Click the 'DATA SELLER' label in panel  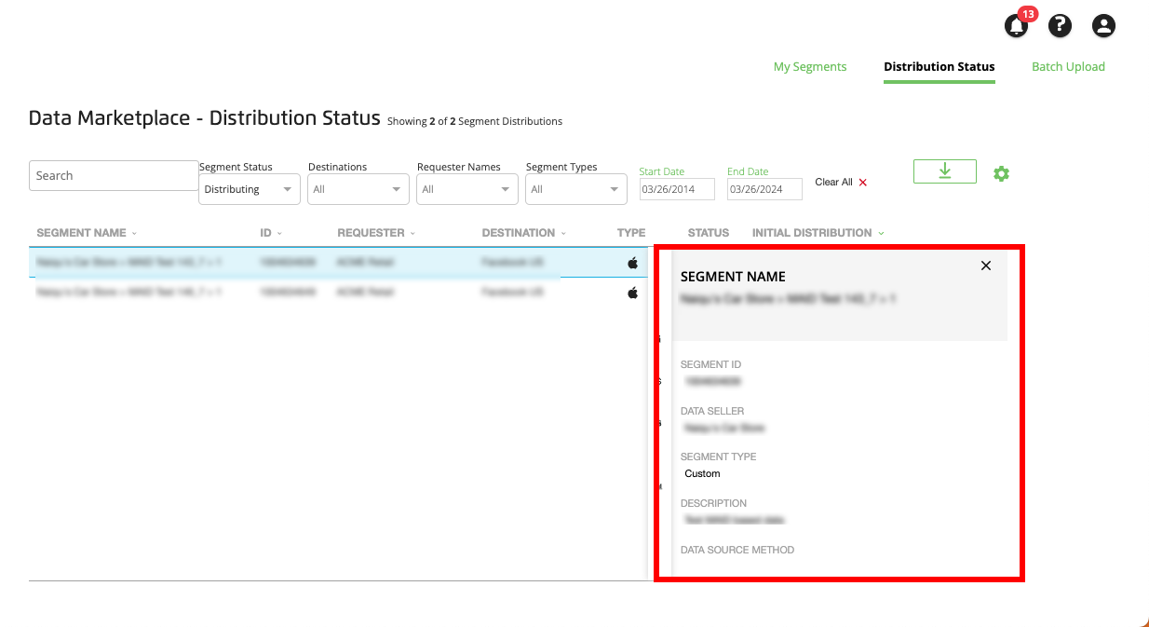[x=712, y=411]
